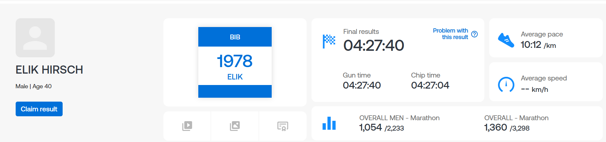Click the BIB number 1978 card
The height and width of the screenshot is (142, 606).
pos(235,62)
